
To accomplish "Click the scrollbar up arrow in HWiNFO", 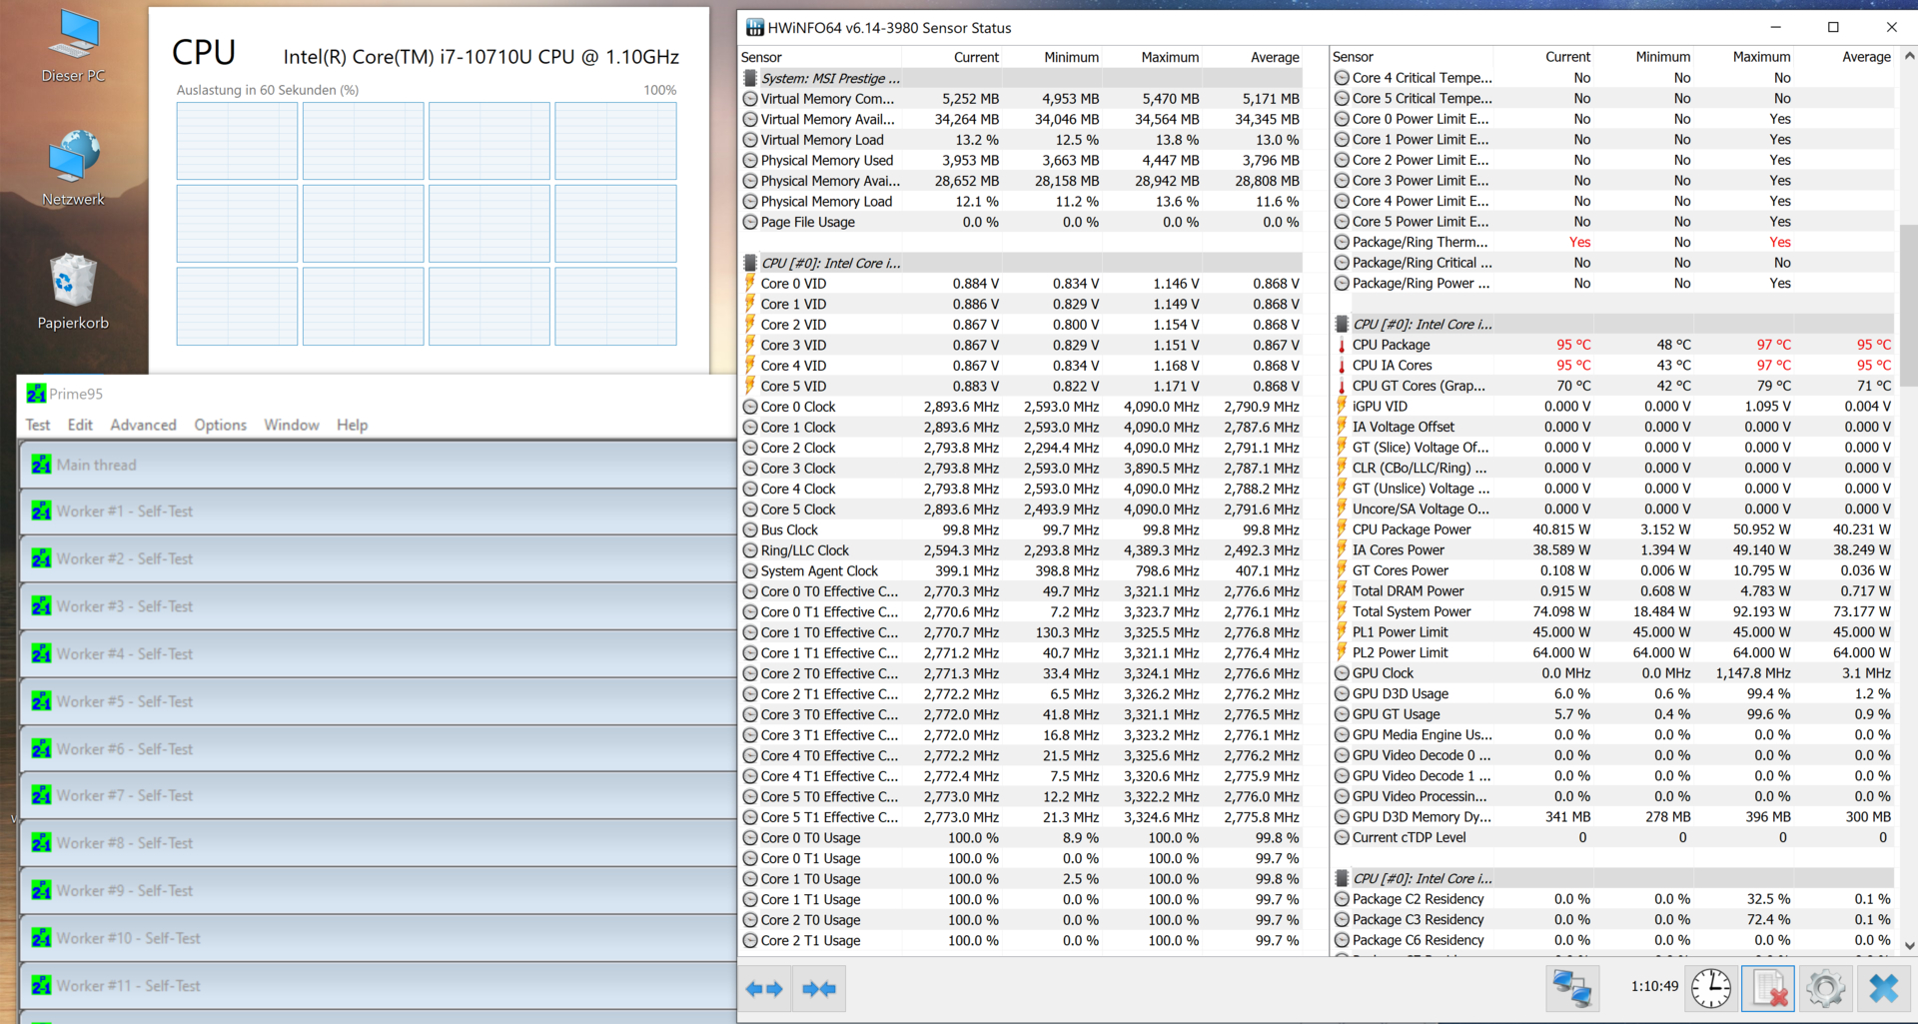I will click(x=1909, y=56).
